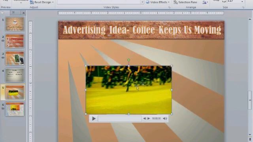This screenshot has height=142, width=253.
Task: Click the video's bottom-middle resize handle
Action: point(128,114)
